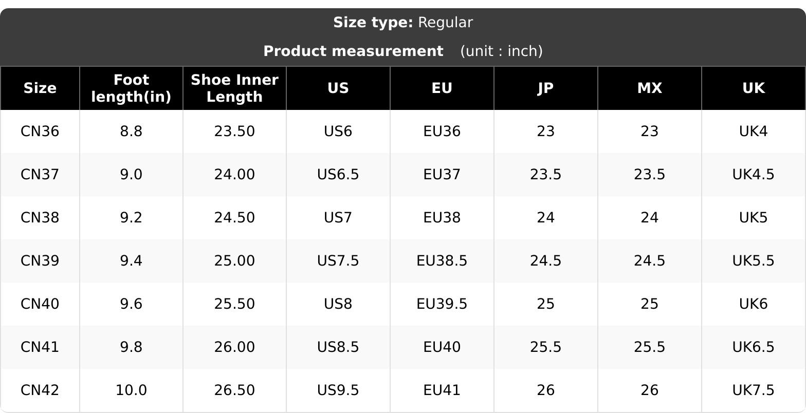Viewport: 806px width, 413px height.
Task: Click the Foot length(in) column header
Action: click(131, 88)
